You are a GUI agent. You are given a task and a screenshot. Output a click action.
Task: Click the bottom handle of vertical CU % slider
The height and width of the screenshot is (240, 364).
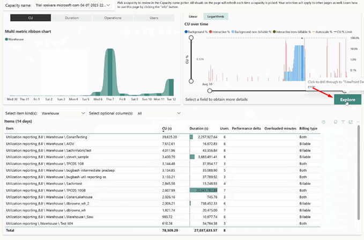191,81
